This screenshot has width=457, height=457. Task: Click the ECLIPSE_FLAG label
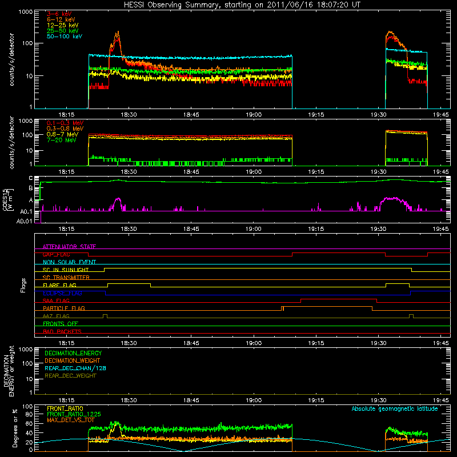coord(62,293)
